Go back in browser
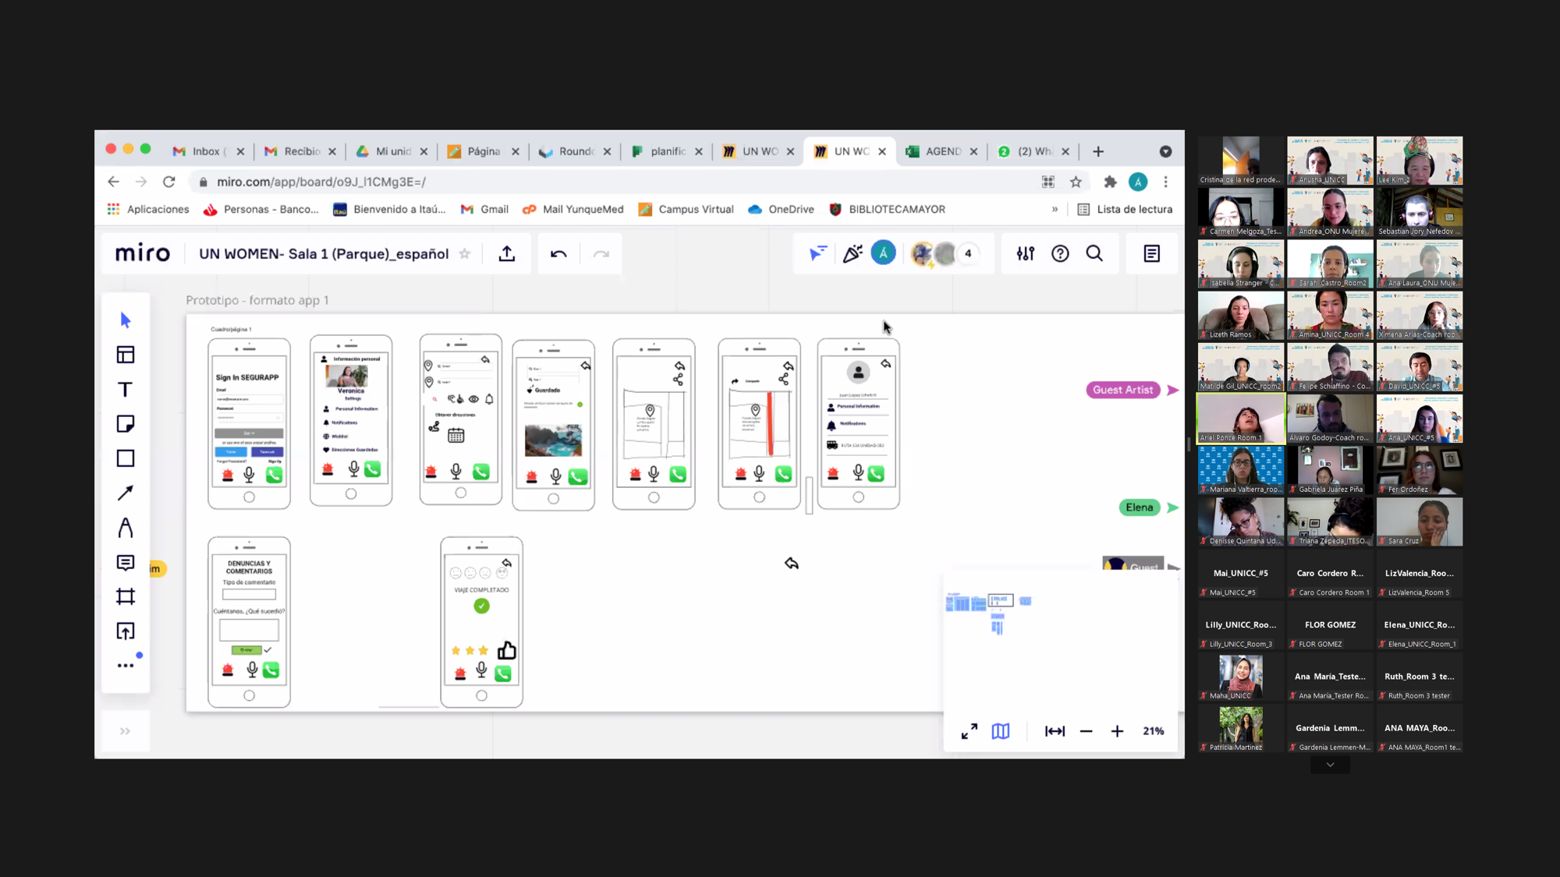 (114, 182)
